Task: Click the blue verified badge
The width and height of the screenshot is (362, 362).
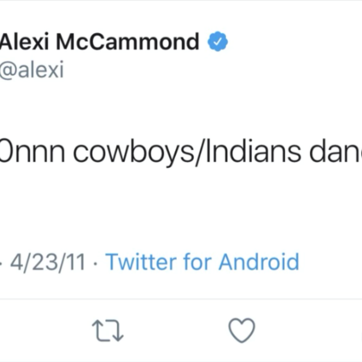Action: click(218, 42)
